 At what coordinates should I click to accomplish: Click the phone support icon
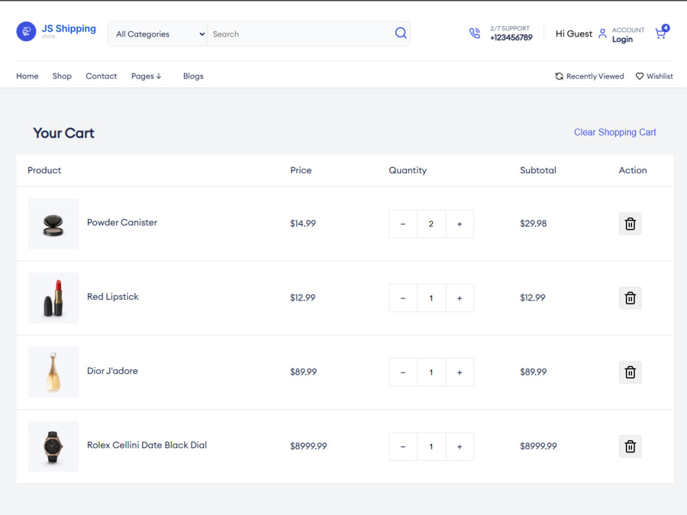475,33
